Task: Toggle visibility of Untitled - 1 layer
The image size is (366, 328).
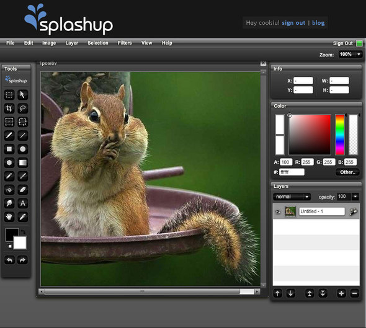Action: [277, 211]
